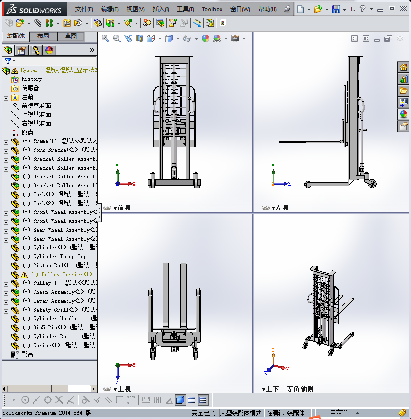Open the Save dropdown arrow
The image size is (411, 419).
[345, 10]
